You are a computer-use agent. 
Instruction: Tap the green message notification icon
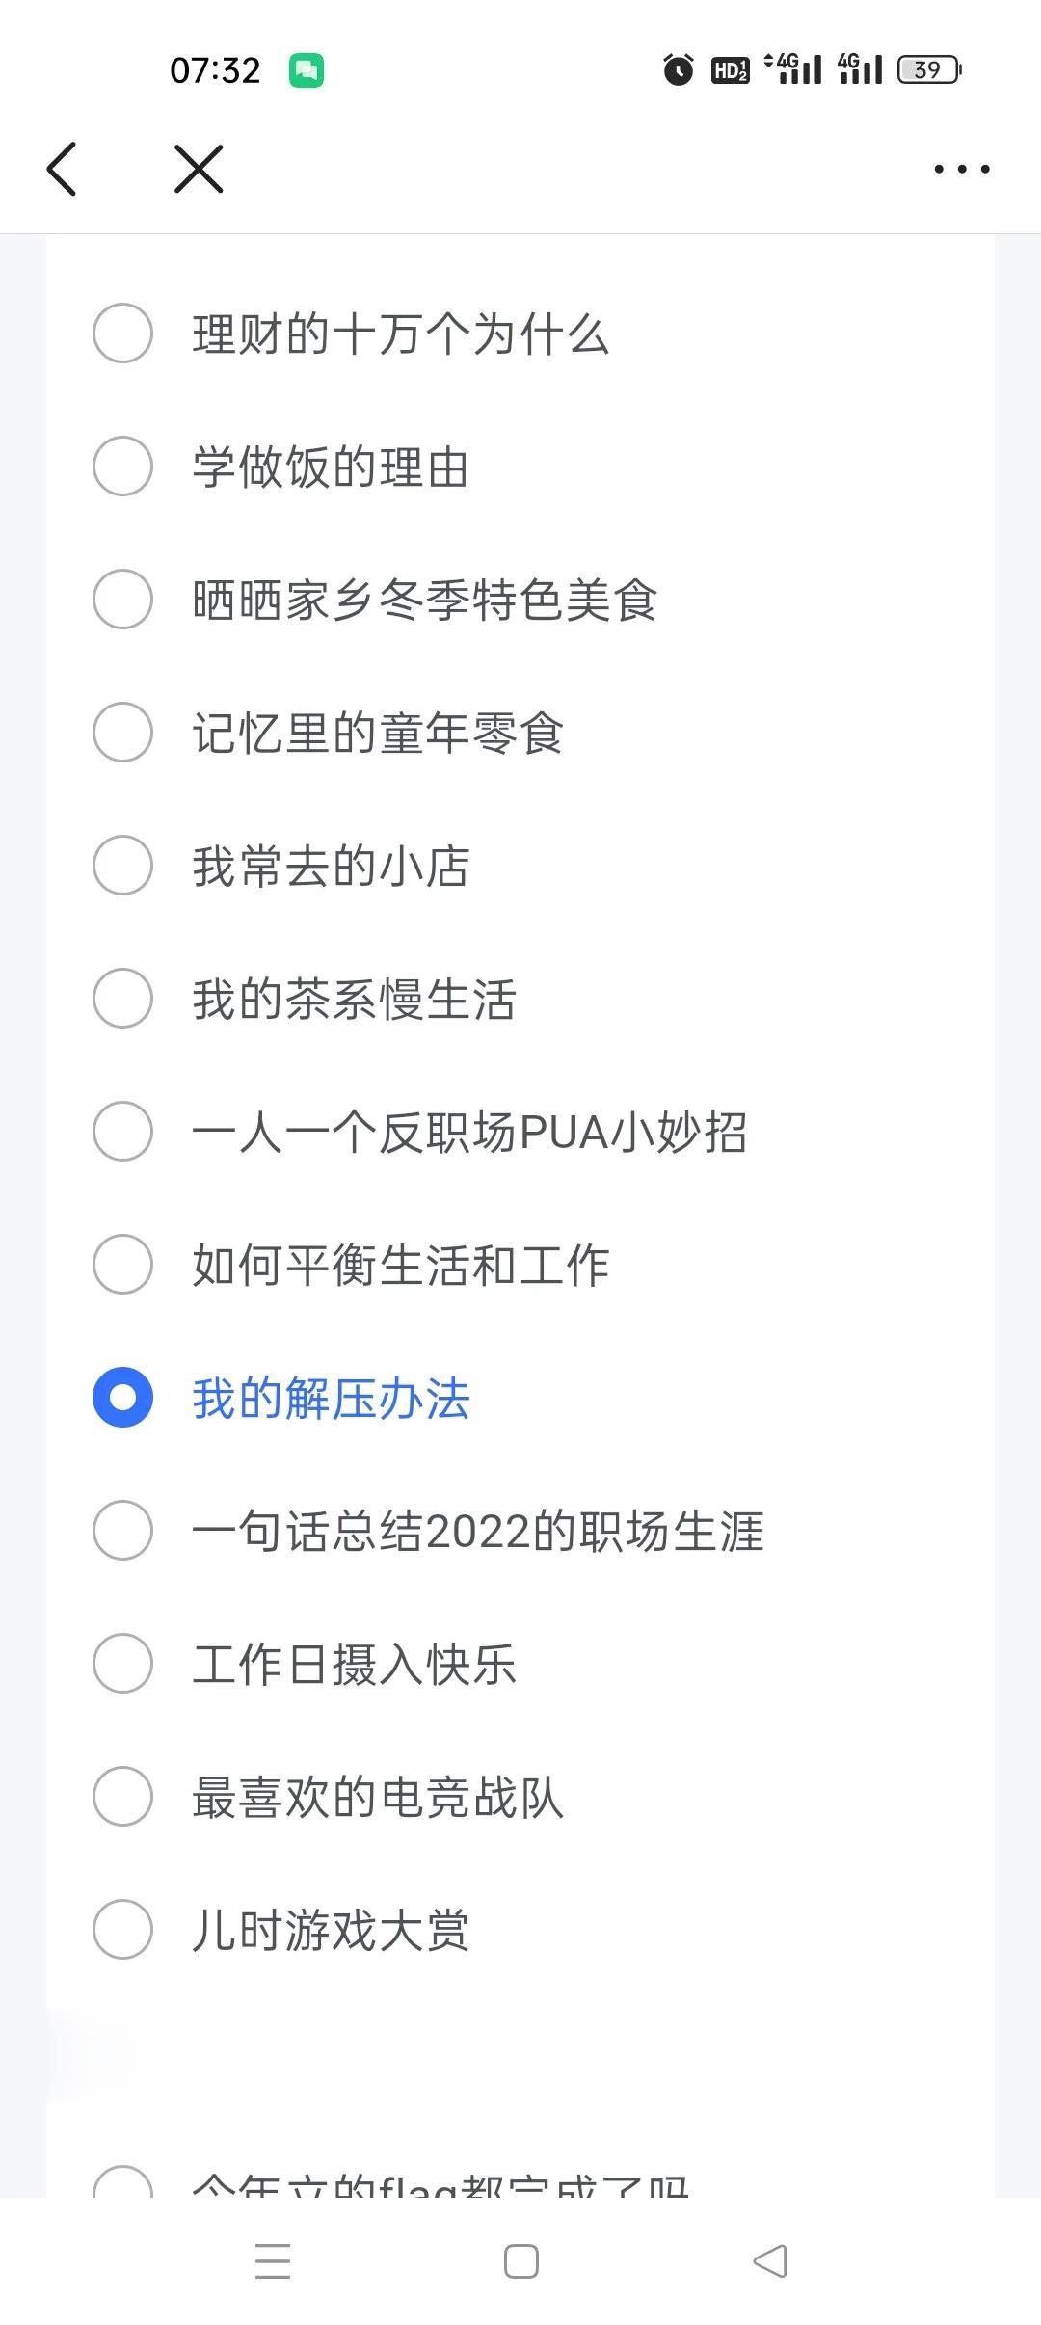307,70
